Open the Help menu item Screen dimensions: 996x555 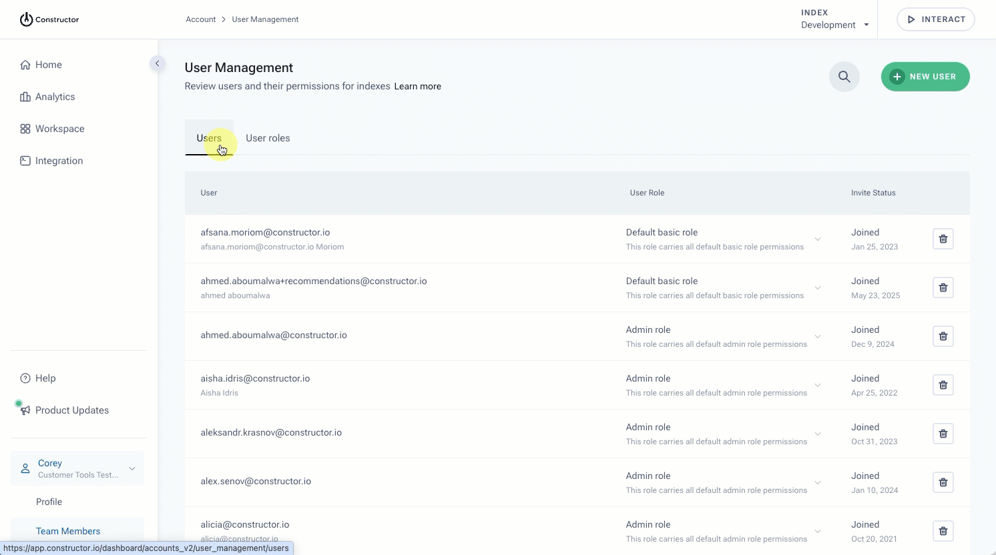45,378
